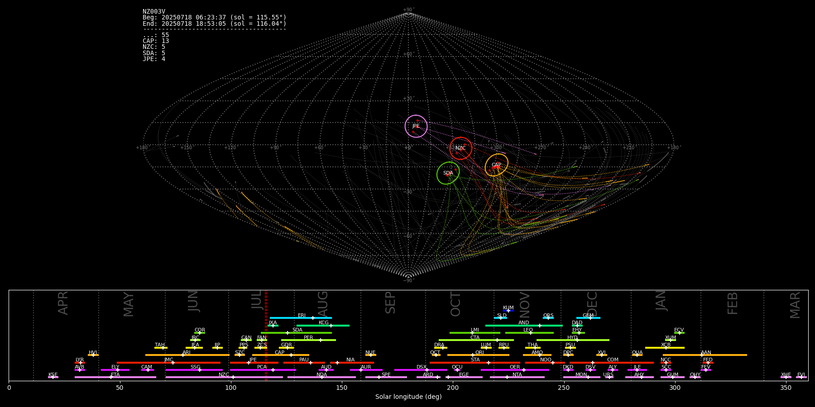Click the Beg: 20250718 06:23:37 line
Screen dimensions: 815x407
click(215, 18)
